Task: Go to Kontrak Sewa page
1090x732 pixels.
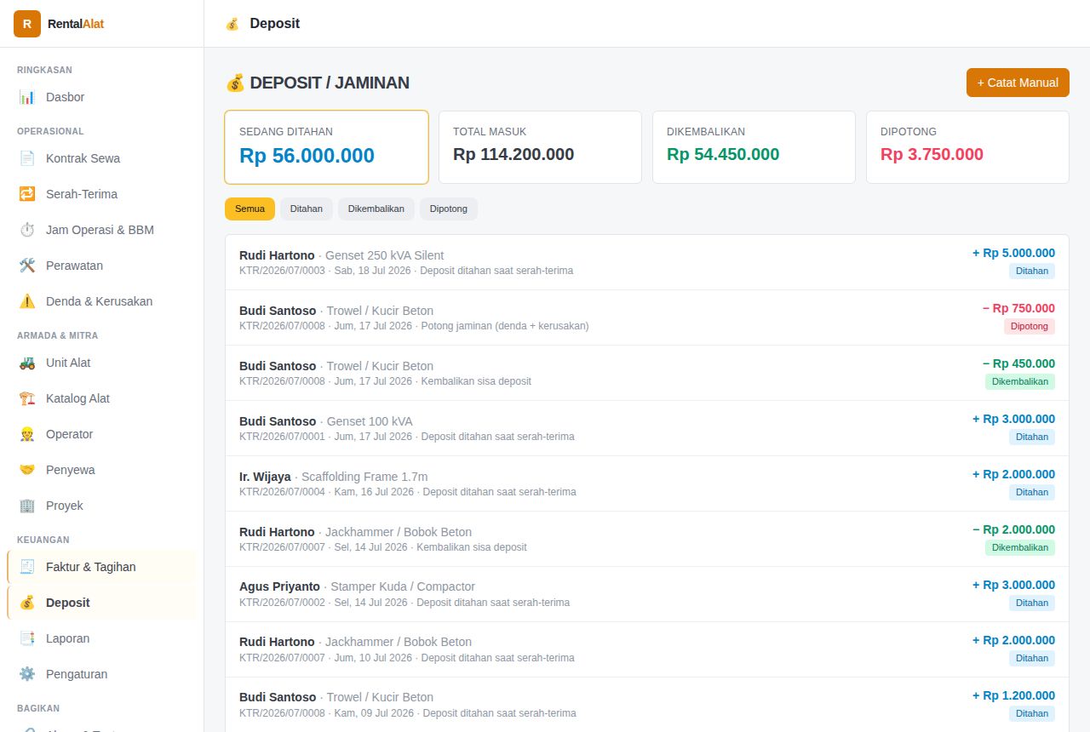Action: tap(101, 158)
